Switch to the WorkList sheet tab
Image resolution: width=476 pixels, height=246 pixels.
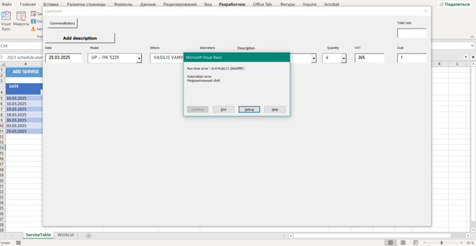pyautogui.click(x=65, y=235)
